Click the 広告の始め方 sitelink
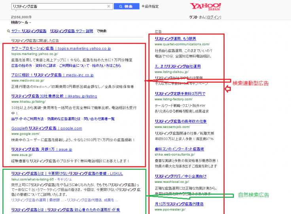 tap(21, 66)
